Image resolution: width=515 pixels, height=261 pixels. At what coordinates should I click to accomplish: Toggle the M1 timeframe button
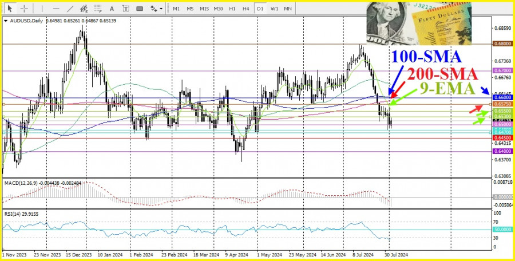point(176,9)
